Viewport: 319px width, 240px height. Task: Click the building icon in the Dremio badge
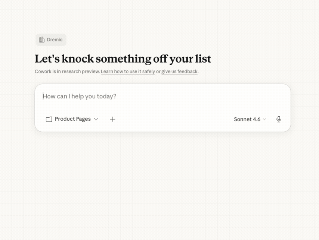42,40
